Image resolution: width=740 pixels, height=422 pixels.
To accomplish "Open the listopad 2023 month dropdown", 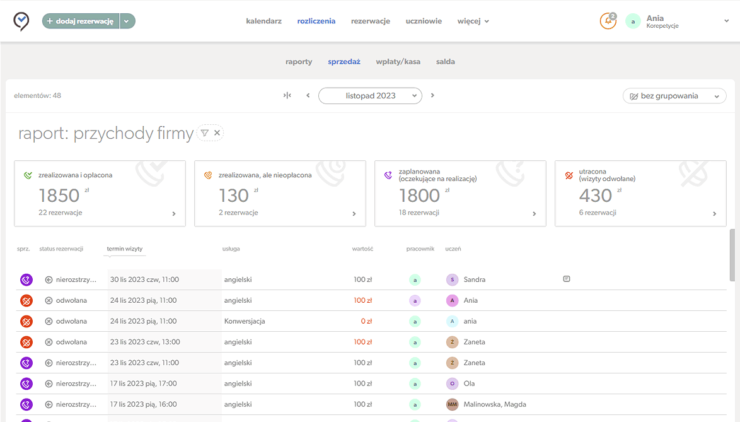I will tap(370, 96).
